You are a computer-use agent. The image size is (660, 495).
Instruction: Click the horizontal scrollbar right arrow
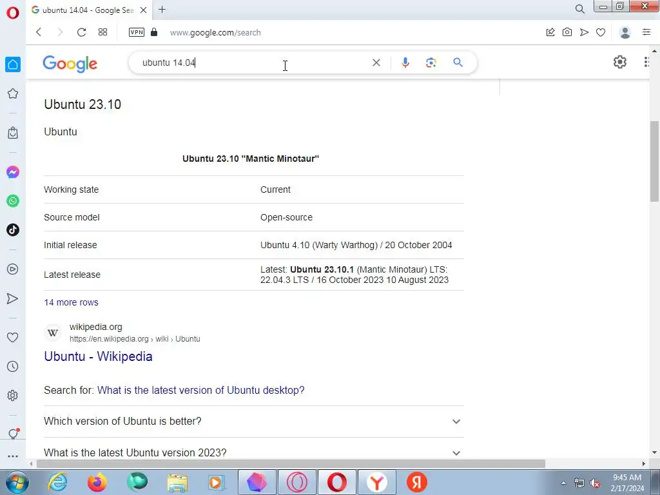click(x=644, y=463)
